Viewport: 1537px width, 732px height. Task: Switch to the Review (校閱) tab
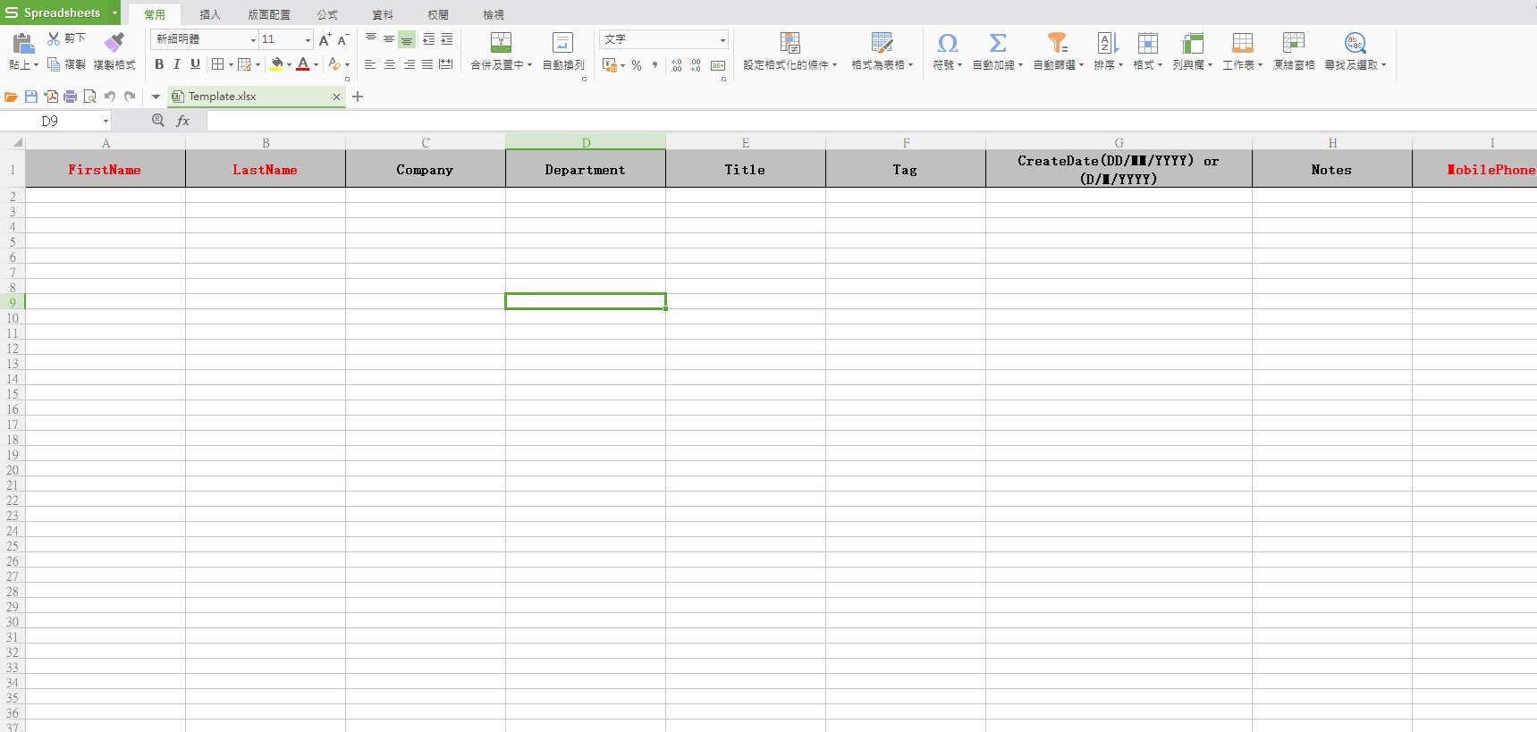pos(438,14)
